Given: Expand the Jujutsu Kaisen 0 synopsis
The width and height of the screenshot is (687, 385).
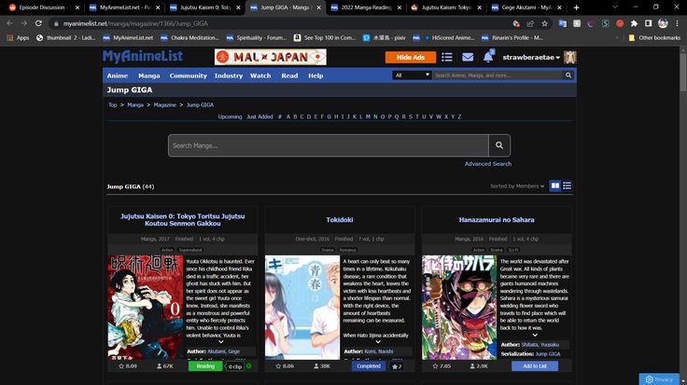Looking at the screenshot, I should 221,342.
